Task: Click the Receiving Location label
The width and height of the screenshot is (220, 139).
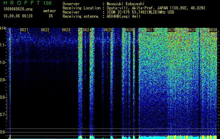Action: [x=81, y=8]
